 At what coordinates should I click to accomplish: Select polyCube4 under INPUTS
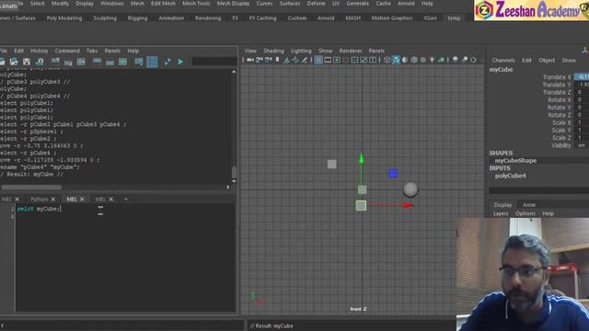click(510, 176)
